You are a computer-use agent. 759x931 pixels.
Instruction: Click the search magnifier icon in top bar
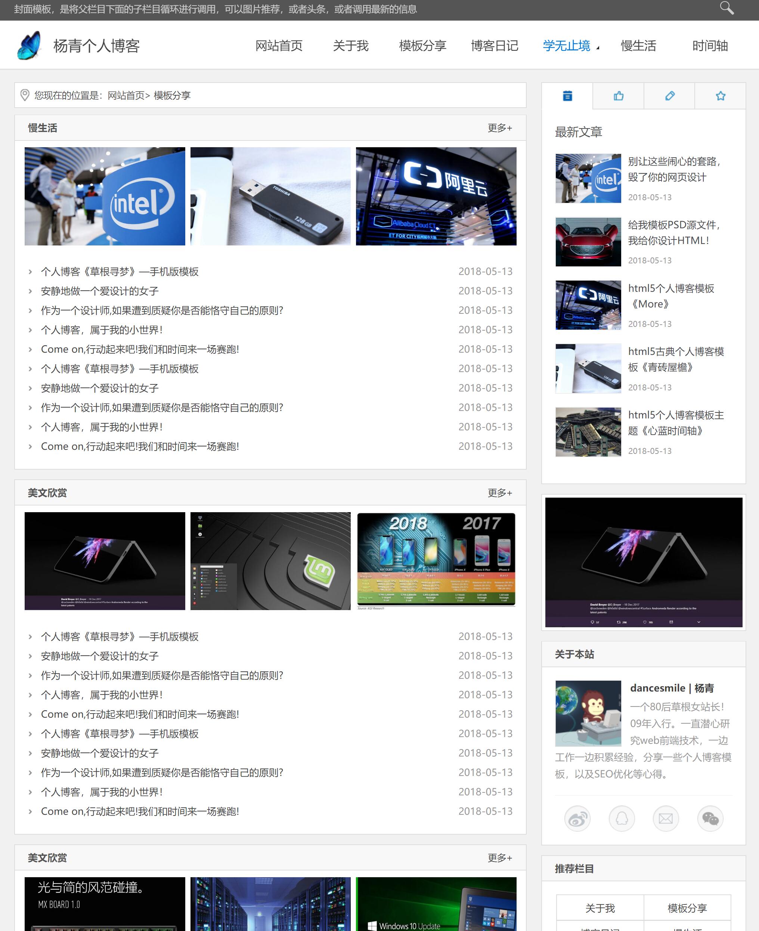point(727,8)
